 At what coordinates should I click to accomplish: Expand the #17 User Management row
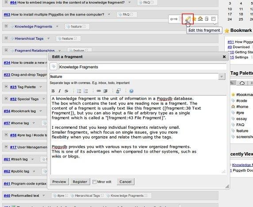click(x=6, y=147)
